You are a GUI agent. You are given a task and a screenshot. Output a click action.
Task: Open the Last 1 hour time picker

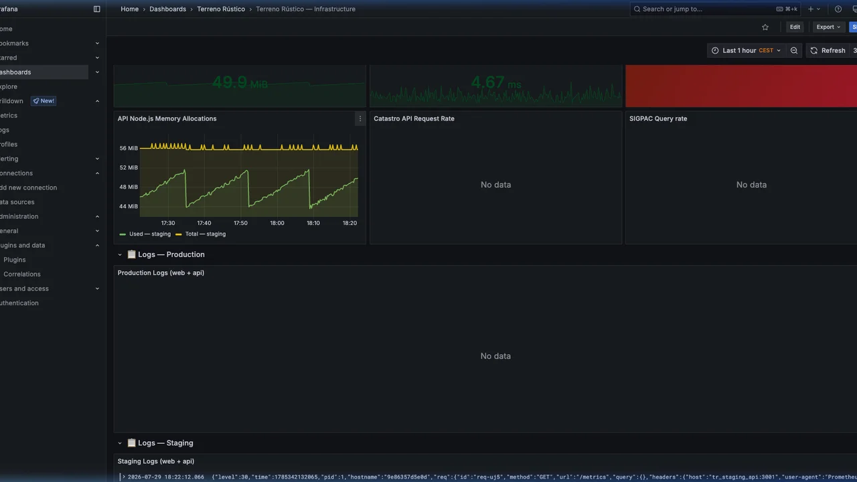(x=746, y=51)
